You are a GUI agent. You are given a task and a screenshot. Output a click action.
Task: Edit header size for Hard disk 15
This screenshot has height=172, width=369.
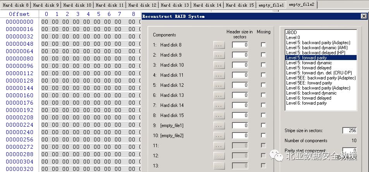pyautogui.click(x=240, y=115)
